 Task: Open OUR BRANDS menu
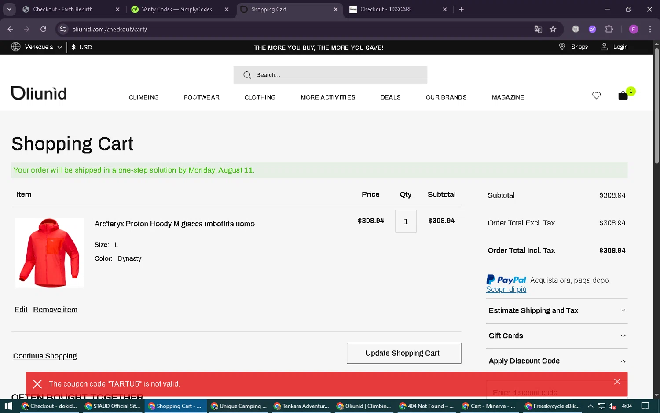tap(446, 97)
